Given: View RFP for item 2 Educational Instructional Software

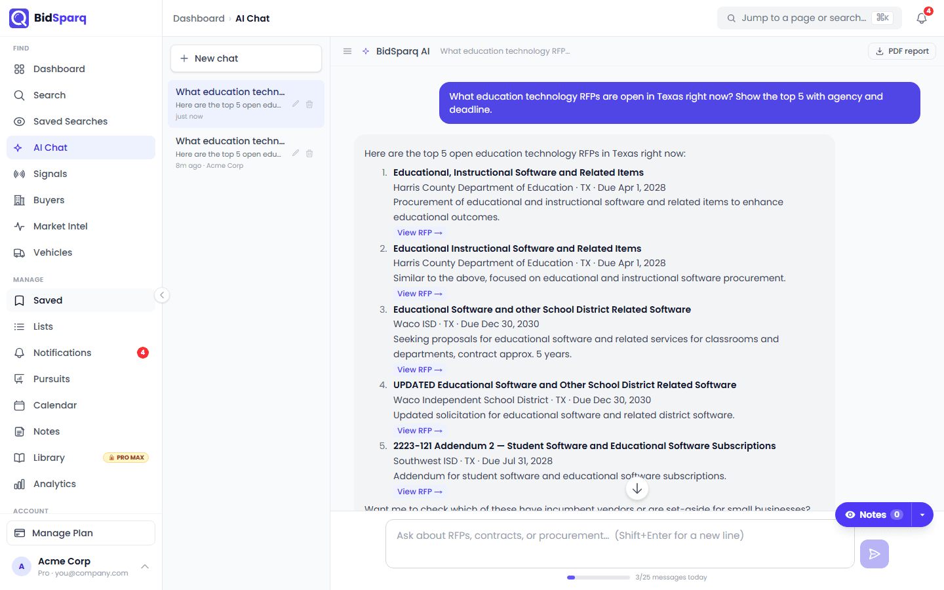Looking at the screenshot, I should [420, 294].
